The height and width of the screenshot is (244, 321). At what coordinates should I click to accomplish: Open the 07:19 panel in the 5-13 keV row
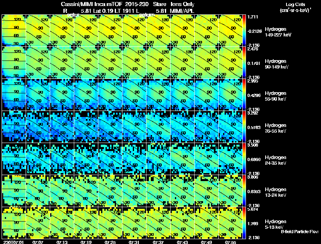pyautogui.click(x=86, y=223)
